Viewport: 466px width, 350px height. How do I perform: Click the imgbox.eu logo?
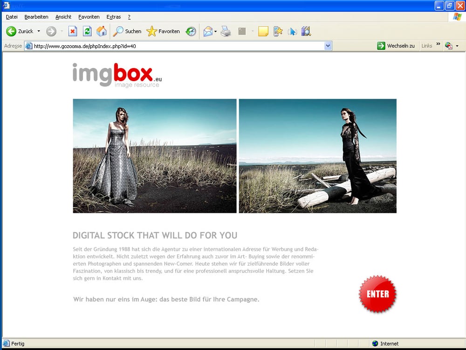coord(117,75)
